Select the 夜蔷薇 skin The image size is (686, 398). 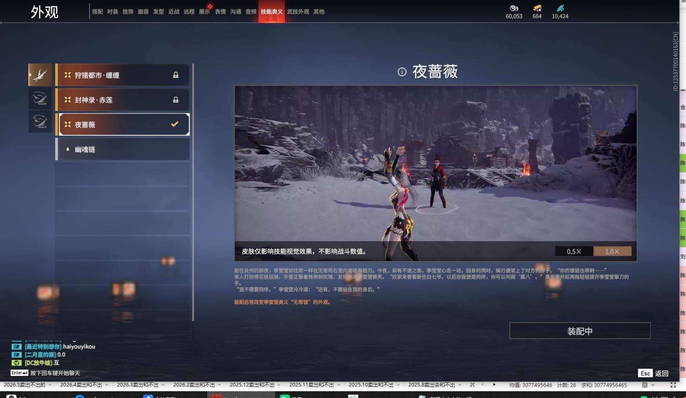[122, 124]
